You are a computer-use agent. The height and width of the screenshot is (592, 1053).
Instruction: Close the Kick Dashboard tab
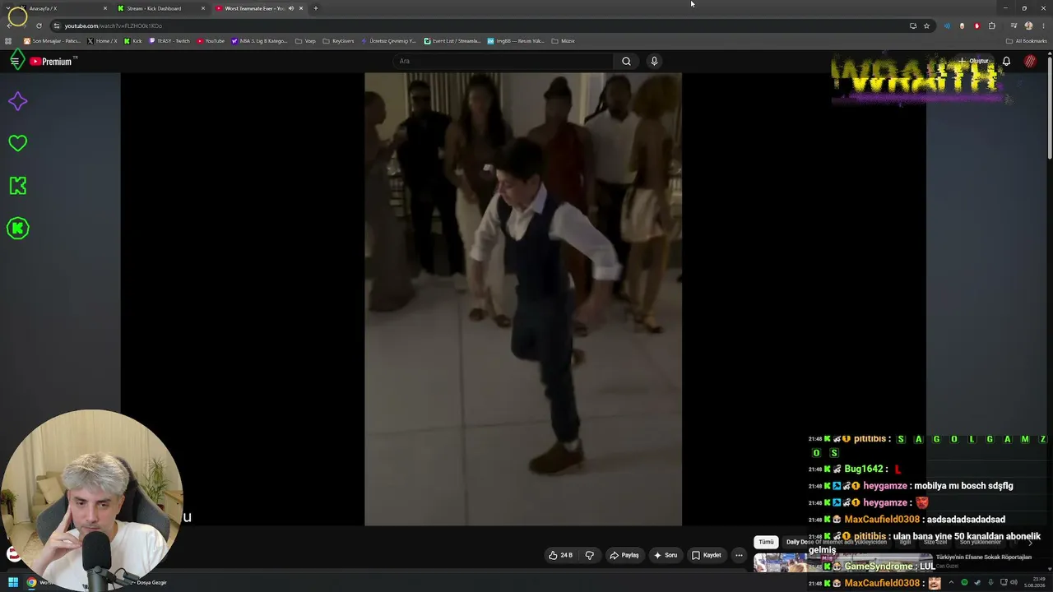pos(203,8)
